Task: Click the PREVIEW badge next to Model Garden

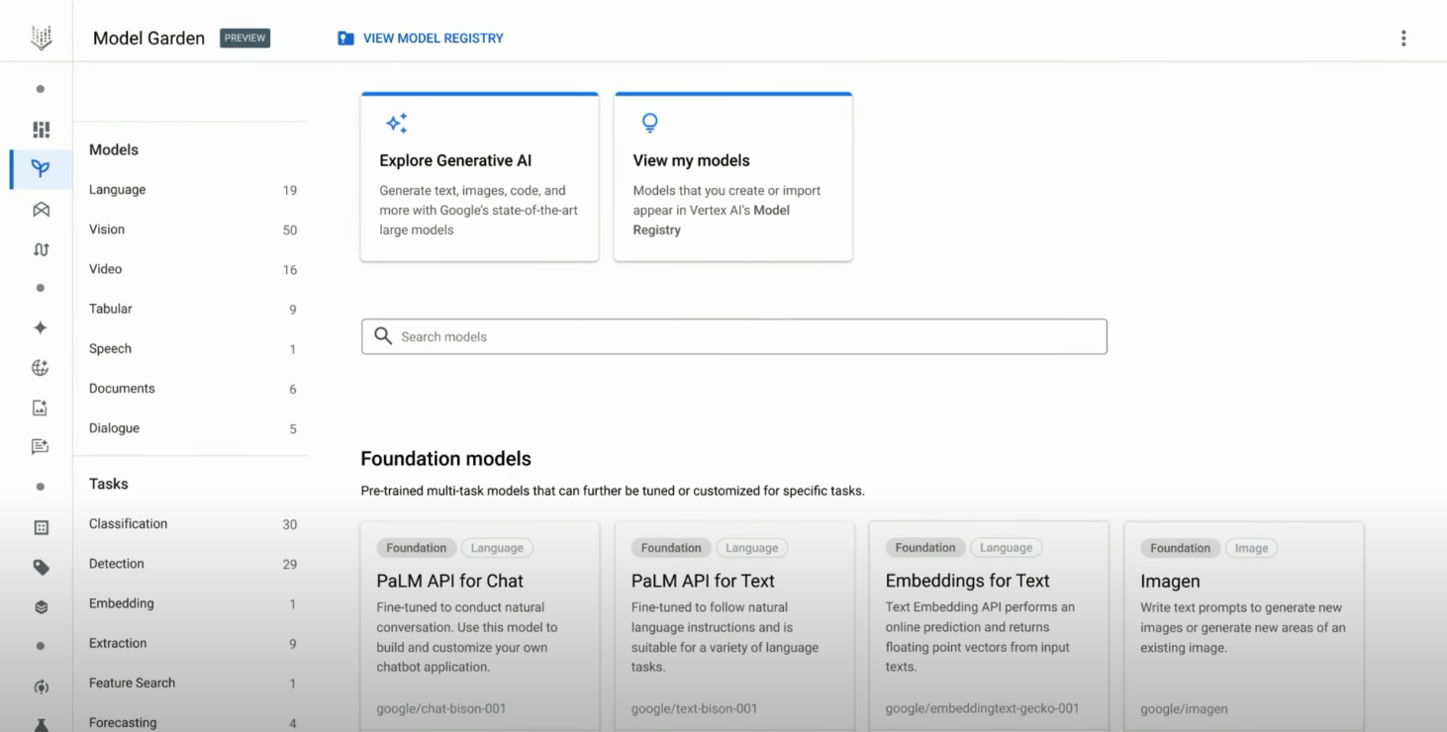Action: (x=245, y=39)
